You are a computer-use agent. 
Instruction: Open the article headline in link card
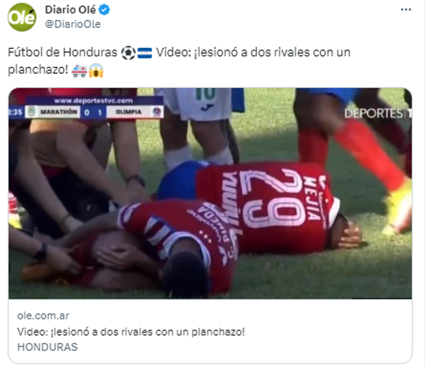131,332
